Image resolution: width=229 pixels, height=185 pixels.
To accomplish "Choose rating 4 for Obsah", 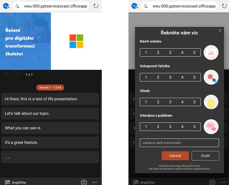I will tap(182, 102).
